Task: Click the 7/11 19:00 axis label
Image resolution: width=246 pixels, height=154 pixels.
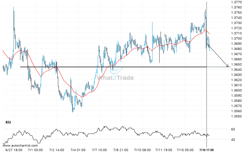Action: [164, 150]
